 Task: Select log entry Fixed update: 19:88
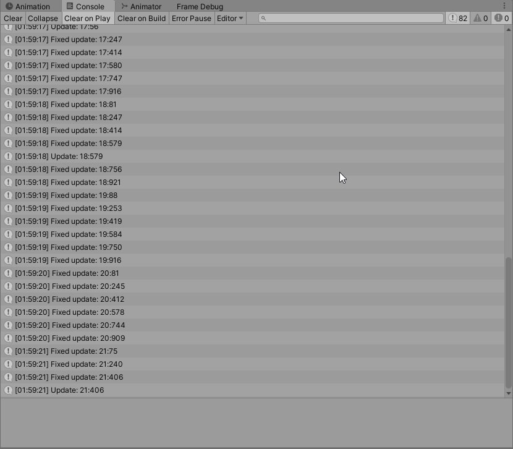pyautogui.click(x=252, y=195)
